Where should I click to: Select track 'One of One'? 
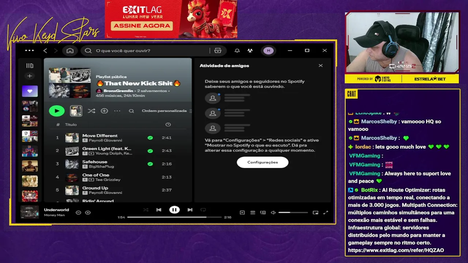point(95,175)
